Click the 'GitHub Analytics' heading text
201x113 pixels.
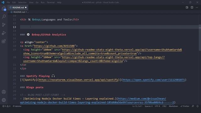(x=53, y=35)
